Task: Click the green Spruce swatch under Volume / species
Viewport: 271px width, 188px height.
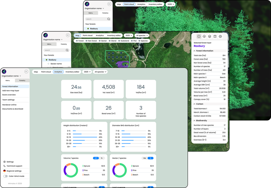Action: [x=83, y=166]
